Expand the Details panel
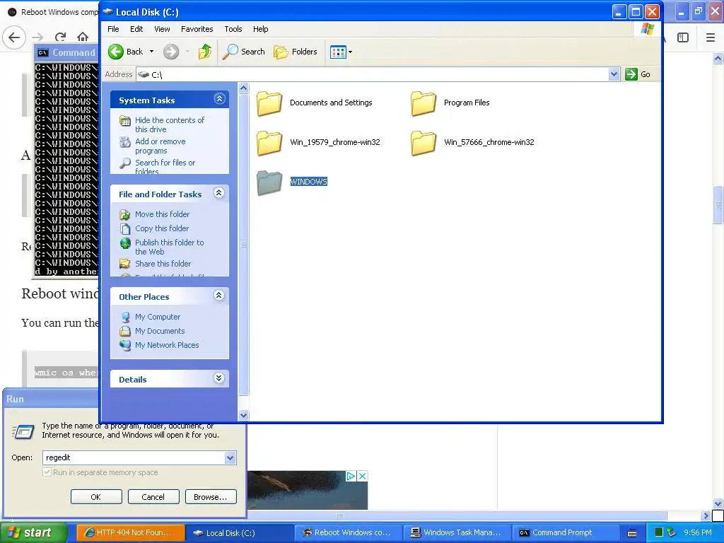The width and height of the screenshot is (724, 543). point(219,379)
